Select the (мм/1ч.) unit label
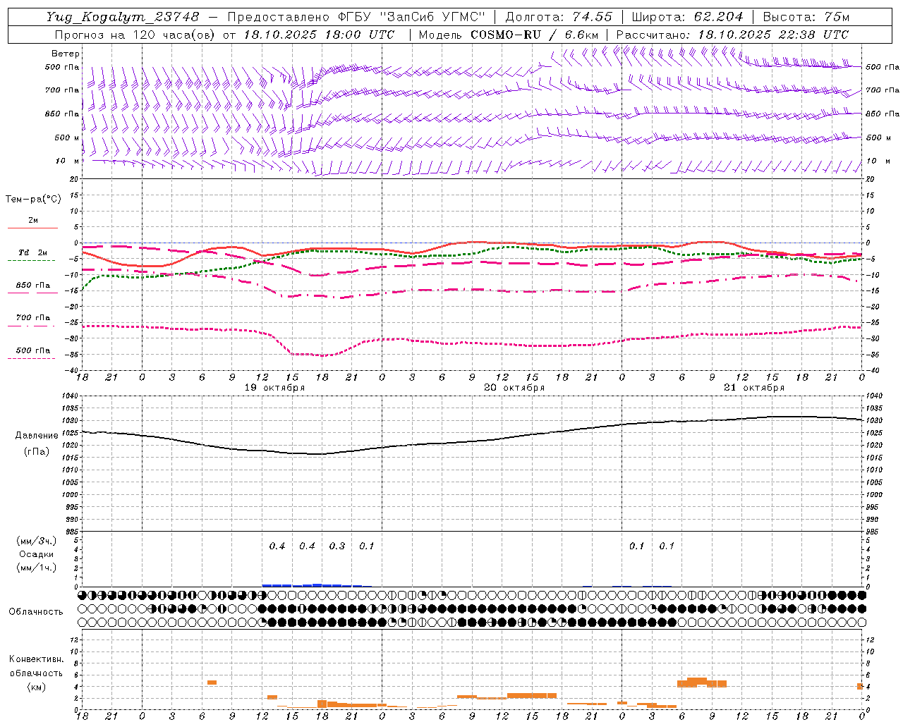The height and width of the screenshot is (722, 903). (x=37, y=568)
